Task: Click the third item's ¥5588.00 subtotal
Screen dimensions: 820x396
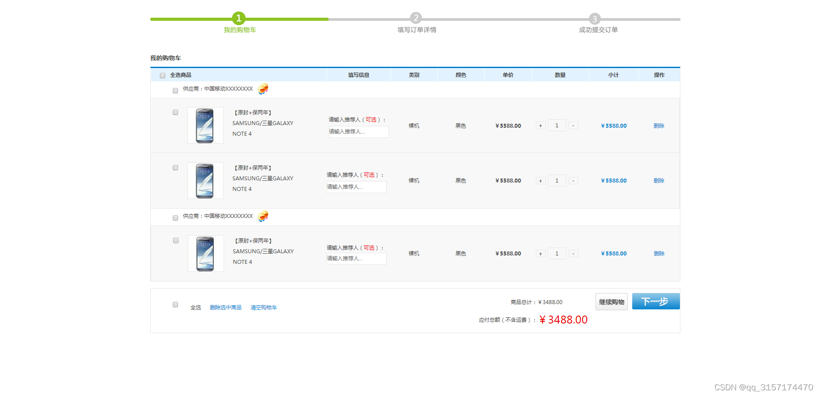Action: click(614, 254)
